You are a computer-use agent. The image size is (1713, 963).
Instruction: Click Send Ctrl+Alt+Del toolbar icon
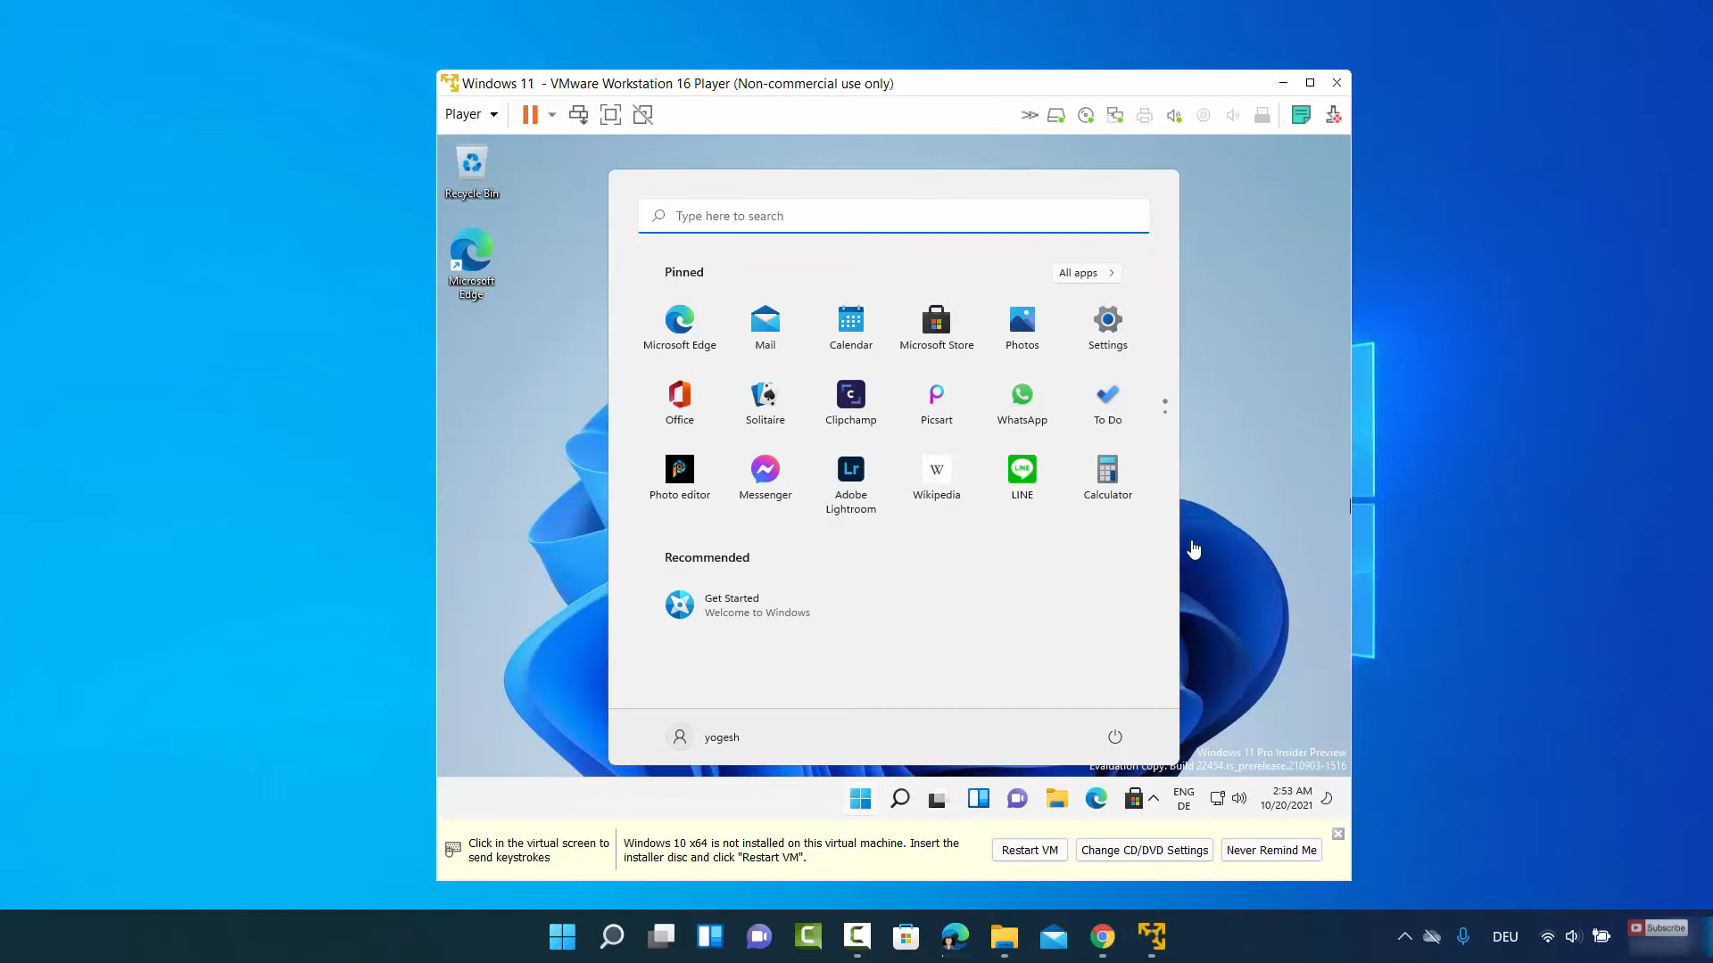pyautogui.click(x=578, y=115)
